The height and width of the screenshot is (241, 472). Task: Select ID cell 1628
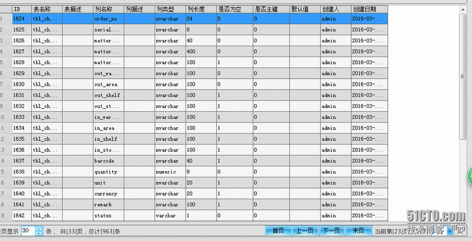click(22, 63)
